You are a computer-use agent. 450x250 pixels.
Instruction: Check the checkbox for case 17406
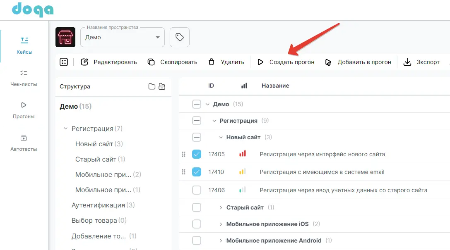(x=197, y=190)
